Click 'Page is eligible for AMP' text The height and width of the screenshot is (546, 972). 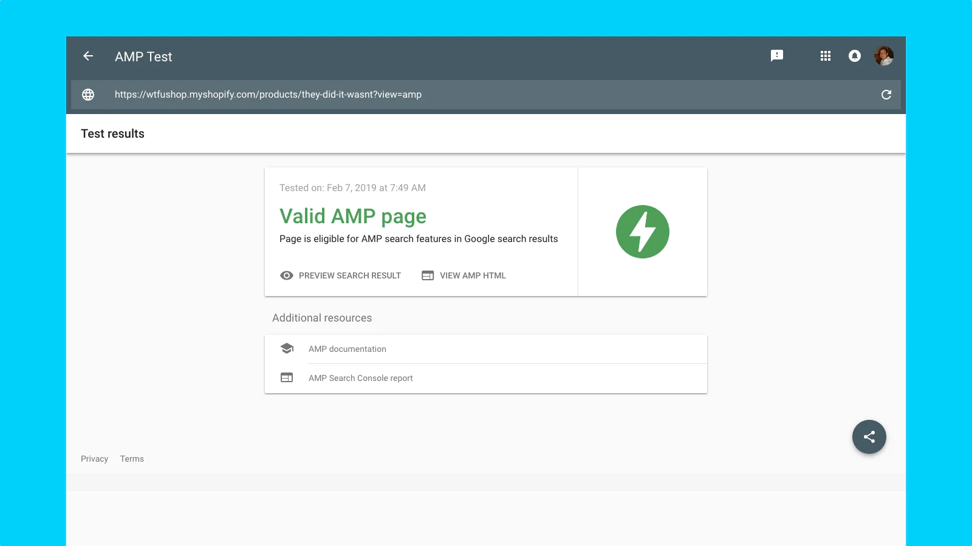pos(419,239)
